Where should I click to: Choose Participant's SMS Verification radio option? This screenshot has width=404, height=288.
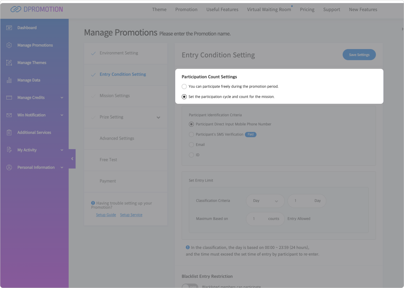pos(191,135)
